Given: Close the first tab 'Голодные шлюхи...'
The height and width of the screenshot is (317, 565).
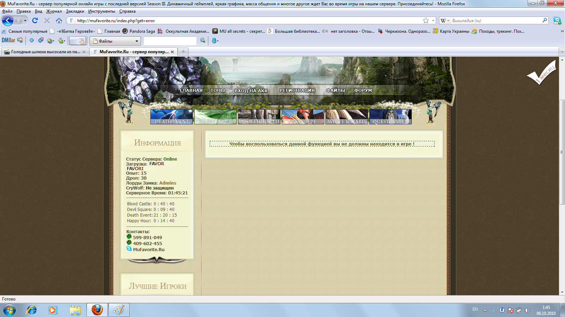Looking at the screenshot, I should tap(84, 52).
